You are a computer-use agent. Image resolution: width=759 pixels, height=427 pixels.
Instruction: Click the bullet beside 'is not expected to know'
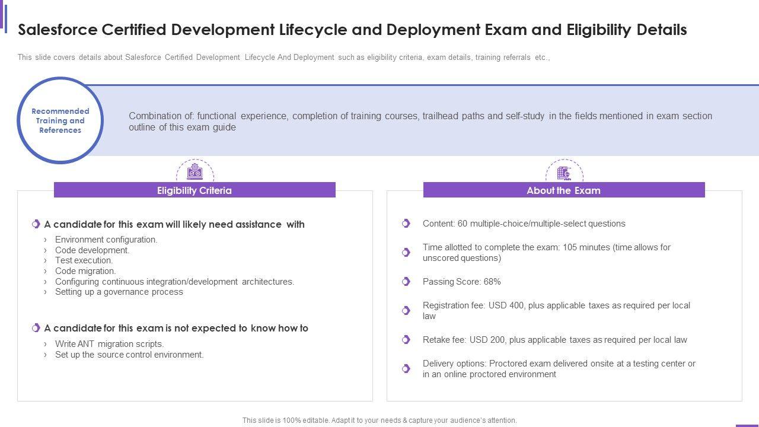(36, 328)
